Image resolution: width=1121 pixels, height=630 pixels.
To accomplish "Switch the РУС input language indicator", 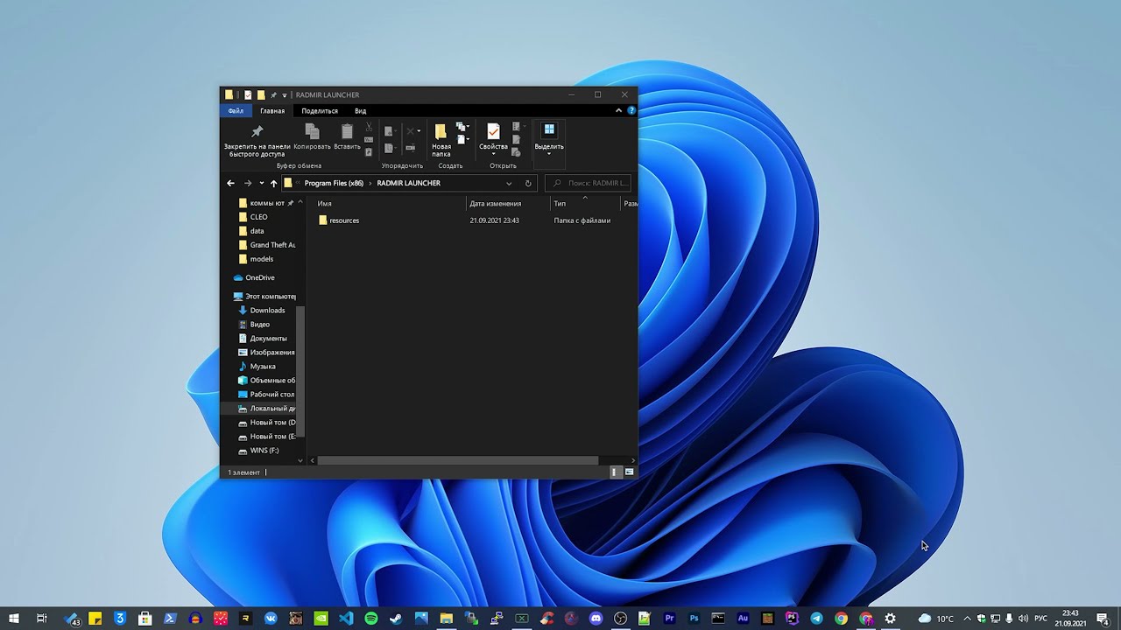I will click(1041, 619).
